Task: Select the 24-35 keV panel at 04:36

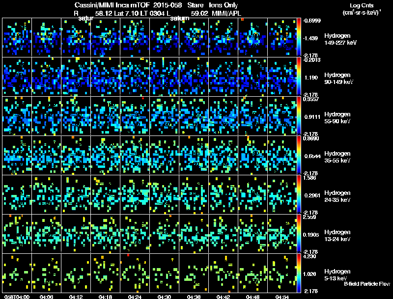Action: [x=194, y=194]
